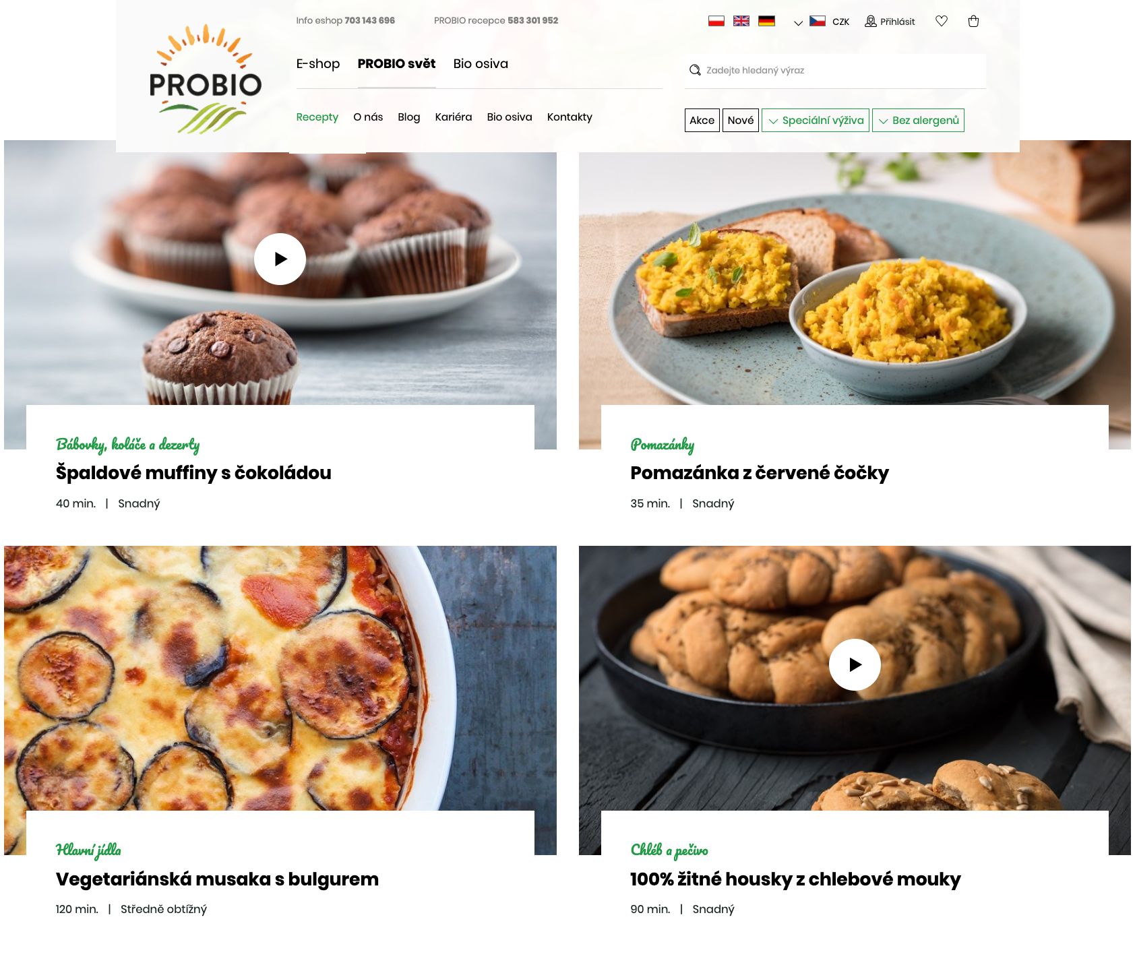Expand the Bez alergenů dropdown

click(918, 120)
